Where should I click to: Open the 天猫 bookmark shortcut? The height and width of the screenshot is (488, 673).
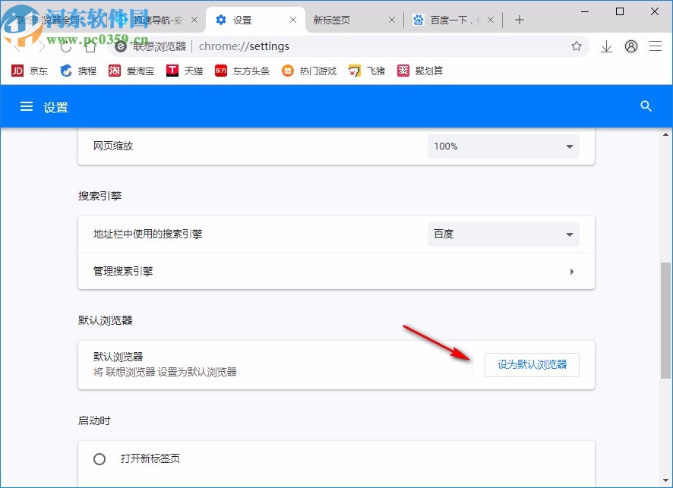tap(182, 71)
